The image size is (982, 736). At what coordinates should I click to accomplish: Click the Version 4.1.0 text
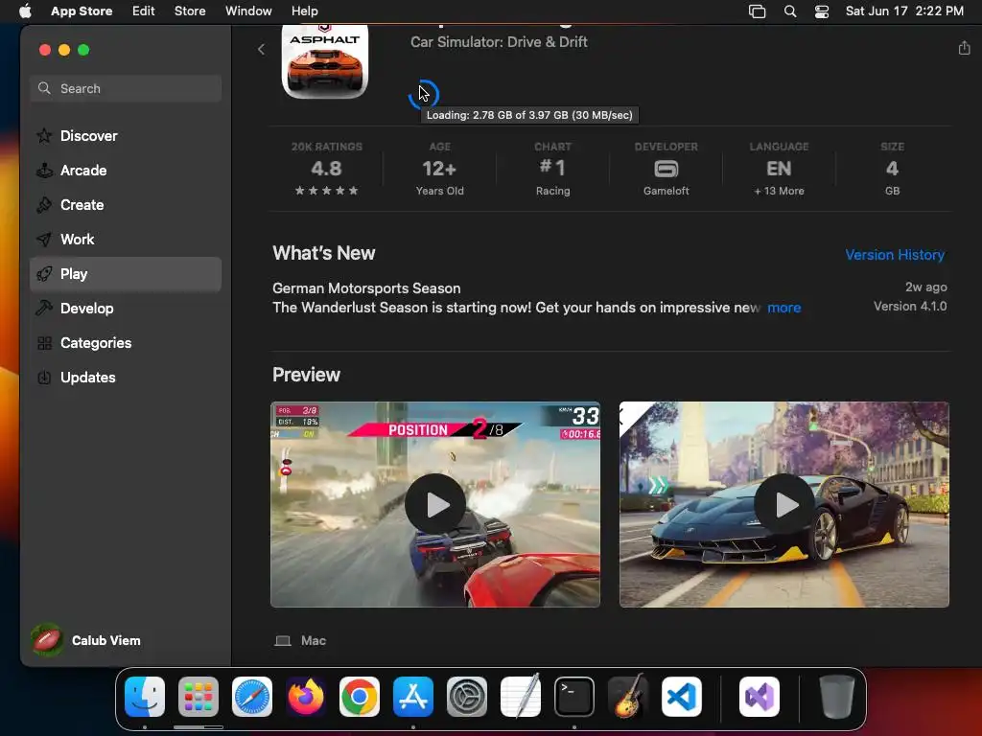(910, 306)
